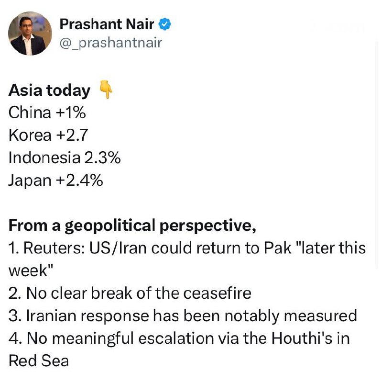Image resolution: width=381 pixels, height=383 pixels.
Task: Click the pointing-down hand emoji
Action: 106,90
